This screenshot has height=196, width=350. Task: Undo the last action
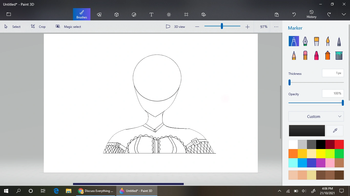(x=294, y=15)
